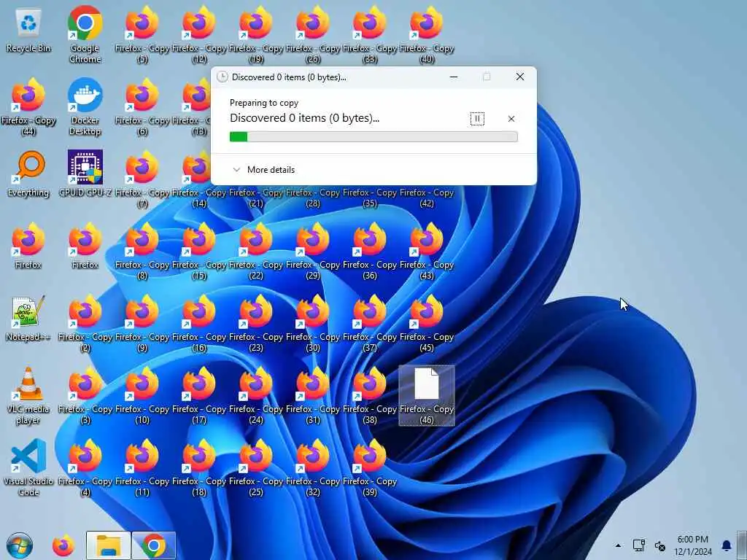The width and height of the screenshot is (747, 560).
Task: Select the Firefox - Copy (33) shortcut
Action: tap(370, 34)
